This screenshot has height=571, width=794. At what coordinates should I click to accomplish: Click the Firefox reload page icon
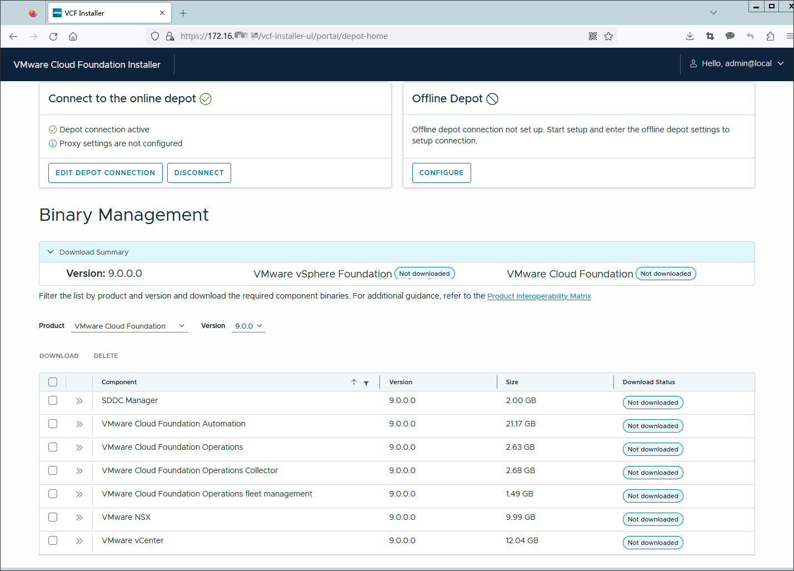[x=53, y=36]
